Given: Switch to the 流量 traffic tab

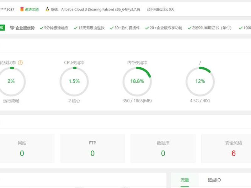Looking at the screenshot, I should [x=185, y=180].
